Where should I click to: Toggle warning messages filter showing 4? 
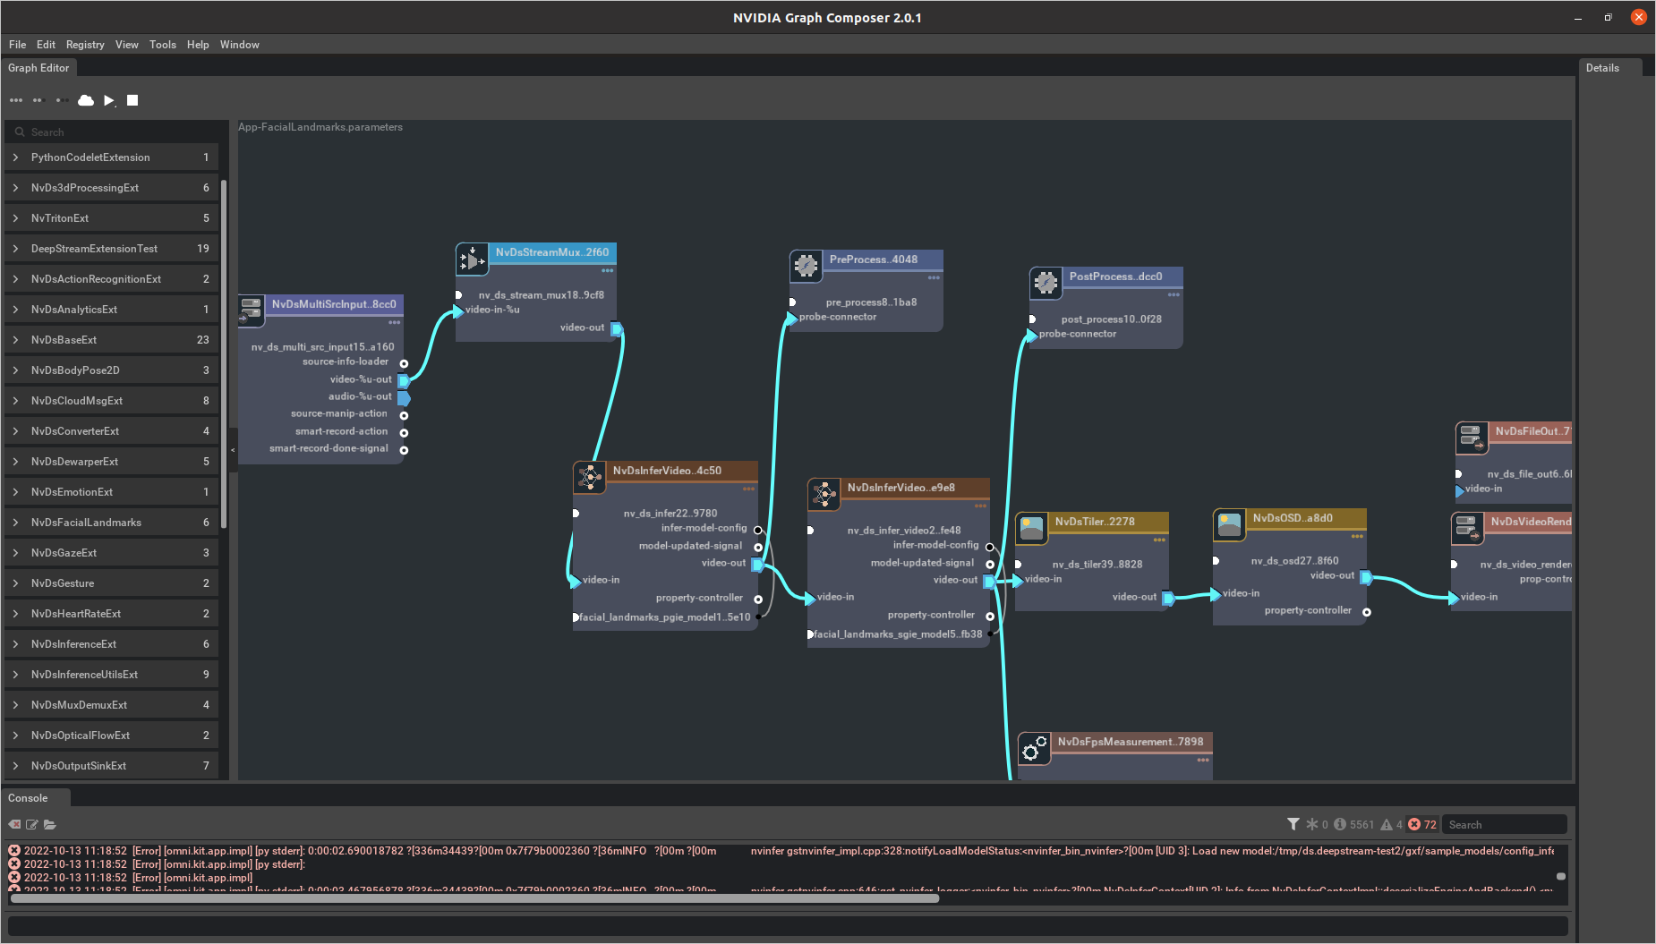tap(1392, 824)
